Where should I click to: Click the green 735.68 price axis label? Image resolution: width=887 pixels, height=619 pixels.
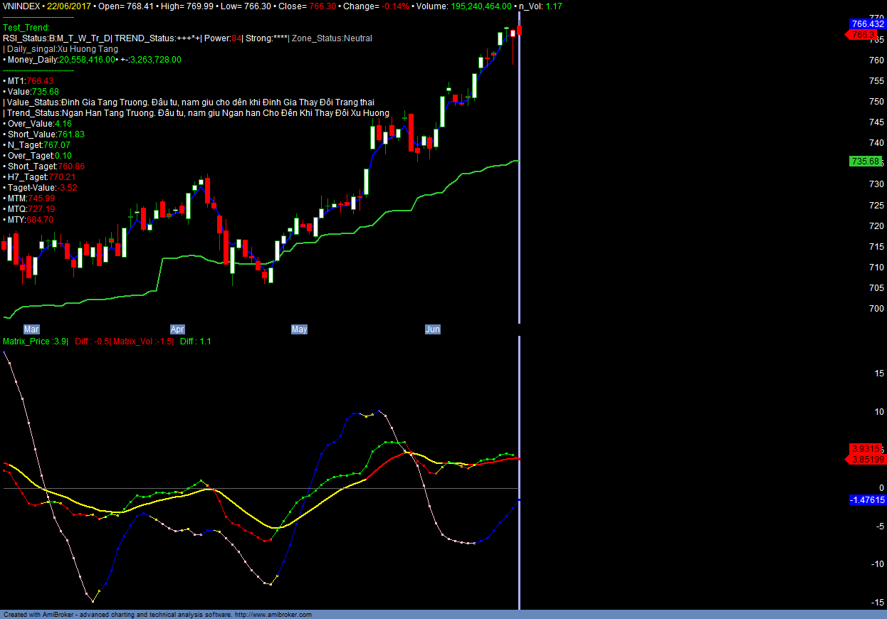pos(864,162)
